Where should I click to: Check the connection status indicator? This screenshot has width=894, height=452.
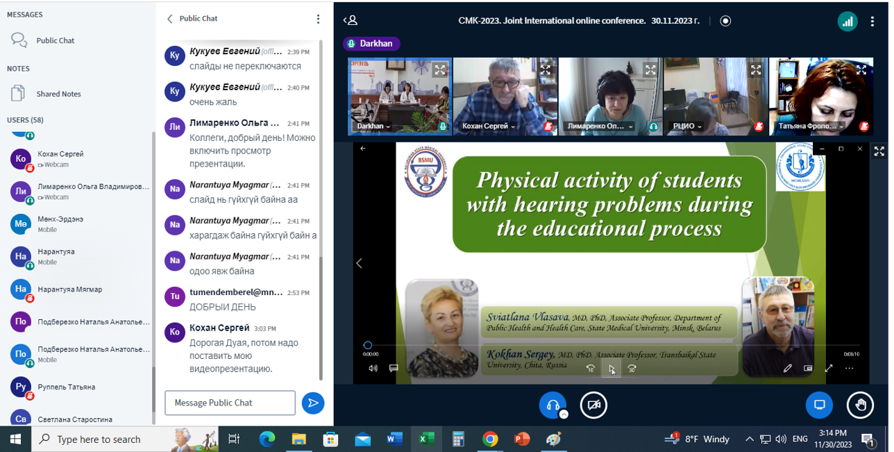[x=847, y=22]
